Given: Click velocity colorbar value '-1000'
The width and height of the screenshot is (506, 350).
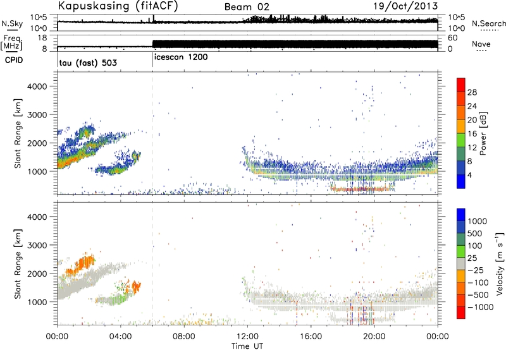Looking at the screenshot, I should click(481, 307).
